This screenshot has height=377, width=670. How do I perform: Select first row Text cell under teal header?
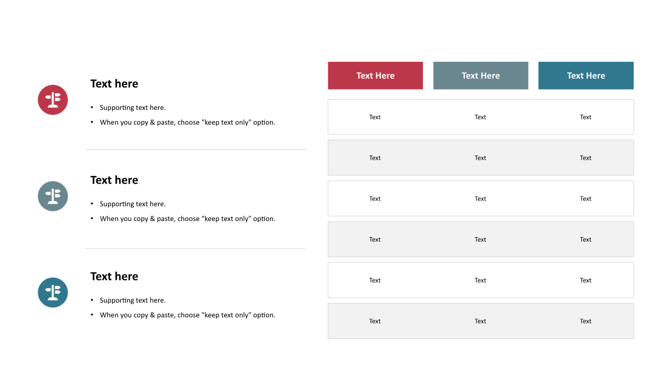(x=586, y=117)
